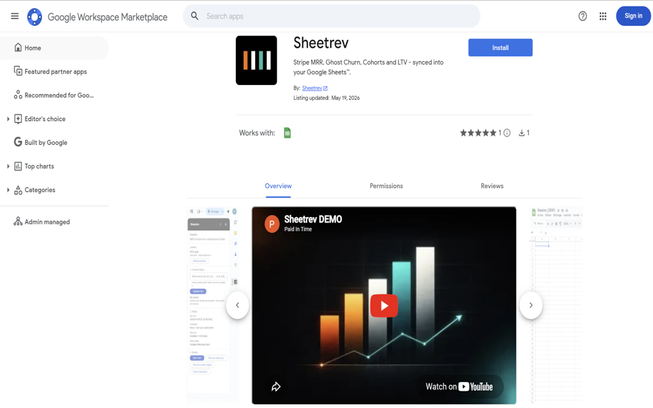Click the Home house icon
This screenshot has height=408, width=653.
18,47
